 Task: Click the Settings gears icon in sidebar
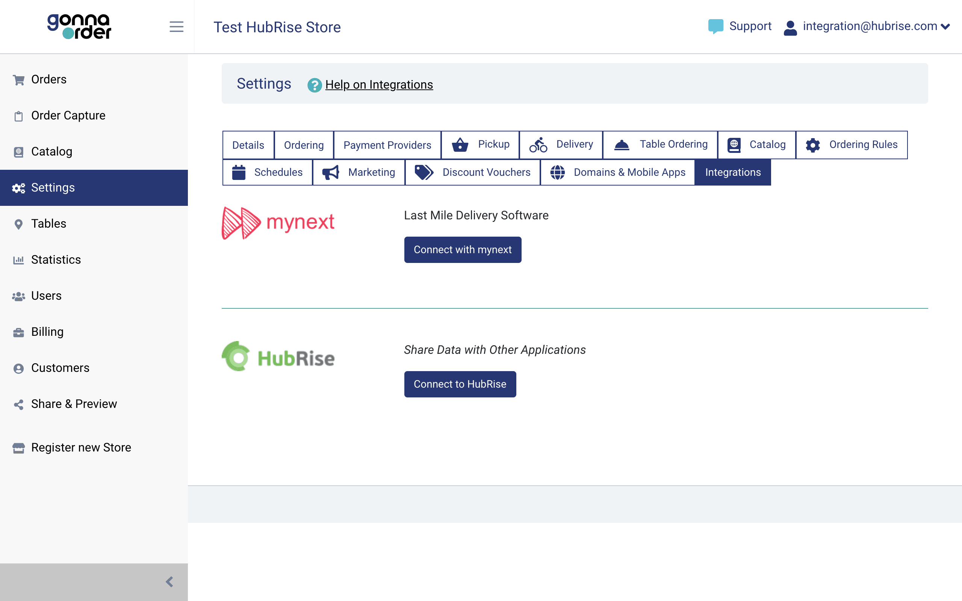[x=18, y=188]
